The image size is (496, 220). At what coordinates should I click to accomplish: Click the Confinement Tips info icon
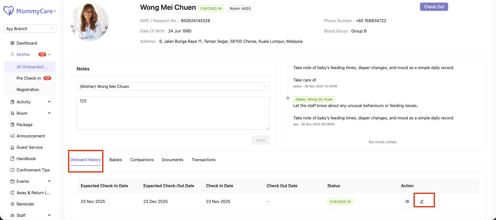coord(12,170)
